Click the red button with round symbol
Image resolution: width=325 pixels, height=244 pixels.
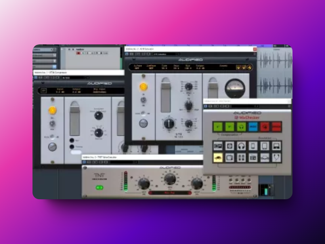(x=265, y=126)
